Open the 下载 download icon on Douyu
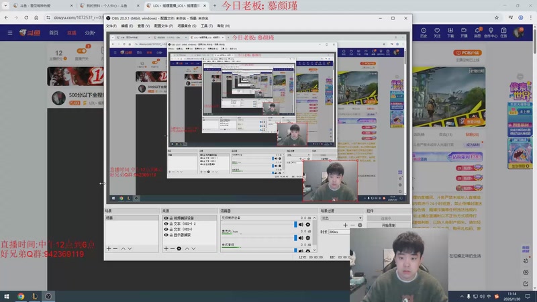 pos(450,32)
